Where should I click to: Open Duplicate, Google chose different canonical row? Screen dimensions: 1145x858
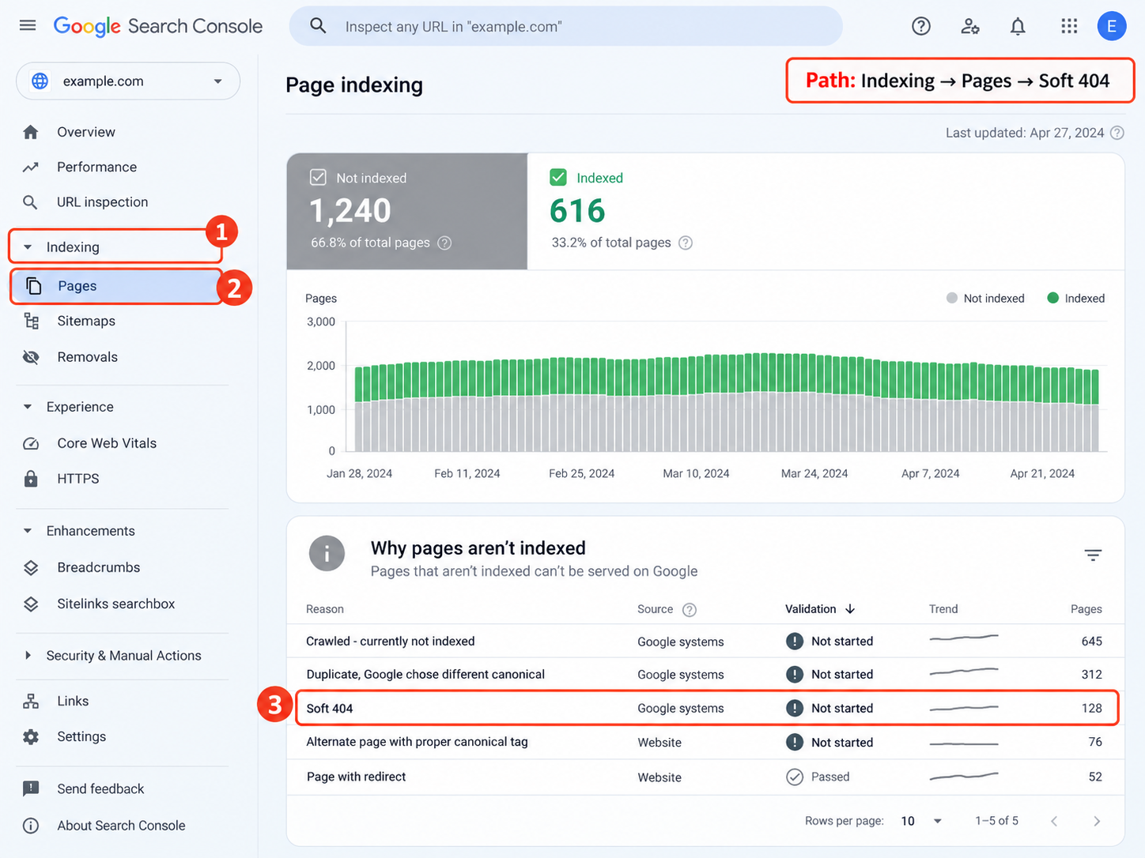pyautogui.click(x=706, y=675)
